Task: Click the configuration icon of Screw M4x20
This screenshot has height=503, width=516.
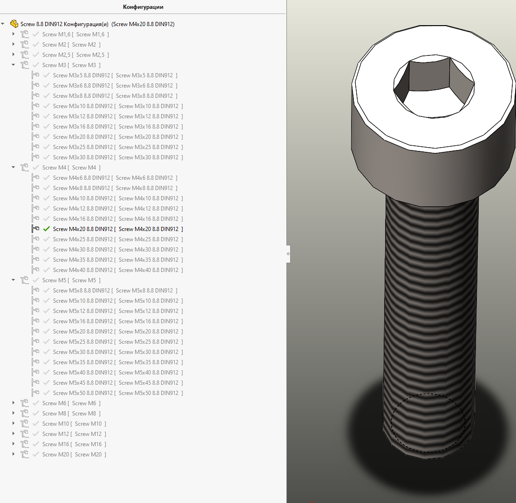Action: (35, 229)
